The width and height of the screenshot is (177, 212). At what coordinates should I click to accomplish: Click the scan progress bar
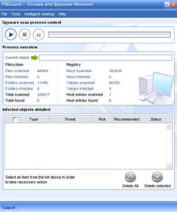pyautogui.click(x=109, y=34)
